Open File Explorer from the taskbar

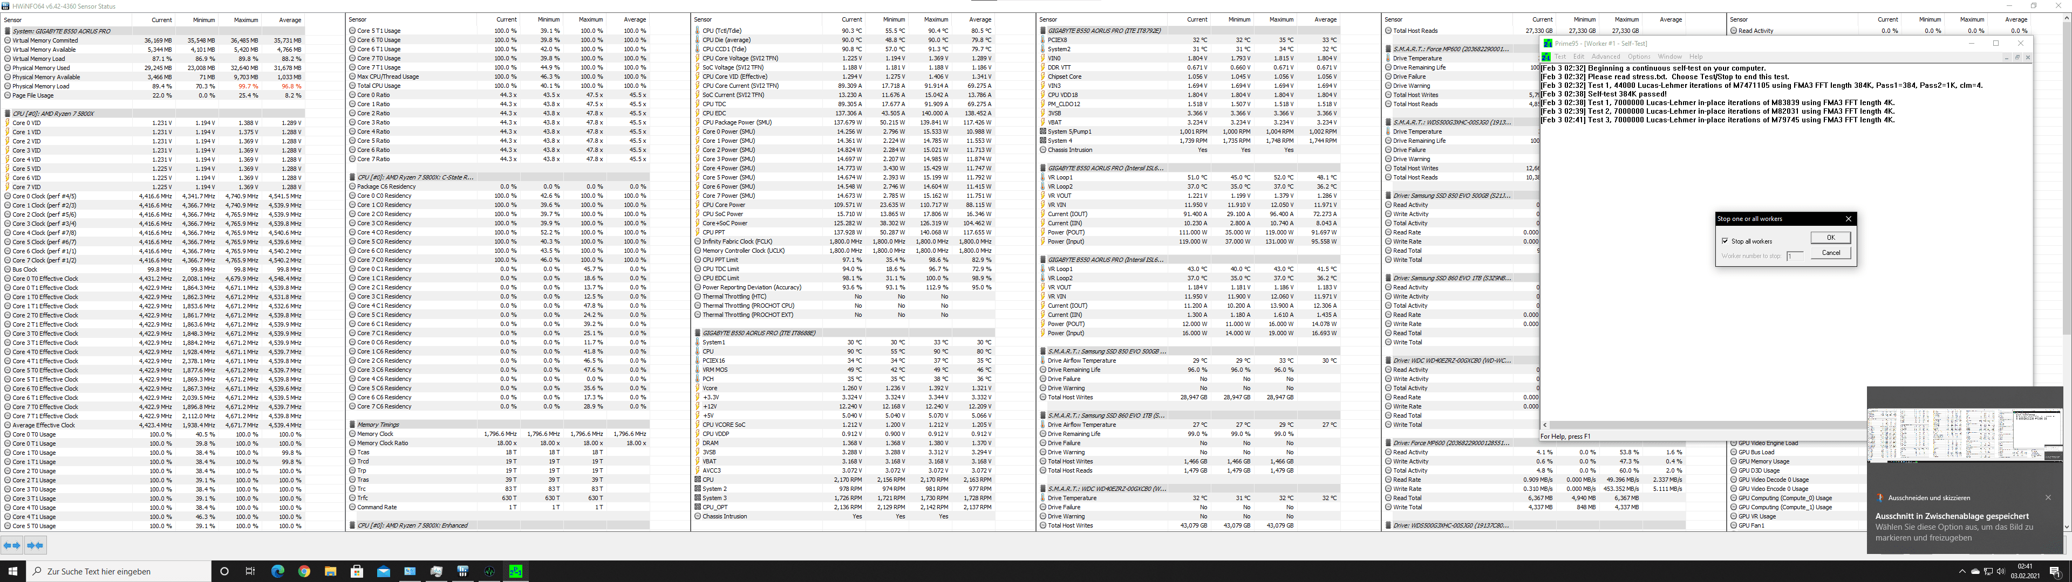pos(331,572)
